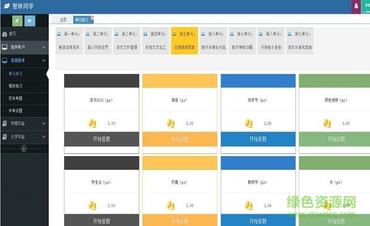This screenshot has width=370, height=226.
Task: Click the gold coins icon on 环境 card
Action: pos(171,206)
